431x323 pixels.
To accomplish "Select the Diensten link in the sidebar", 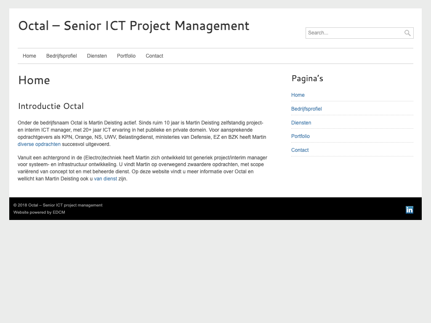I will [x=301, y=123].
